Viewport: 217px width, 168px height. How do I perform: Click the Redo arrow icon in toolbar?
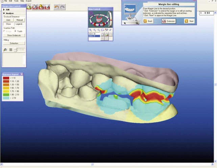pos(63,7)
